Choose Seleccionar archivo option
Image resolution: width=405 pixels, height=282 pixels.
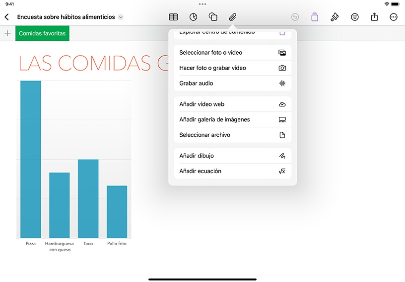tap(233, 135)
